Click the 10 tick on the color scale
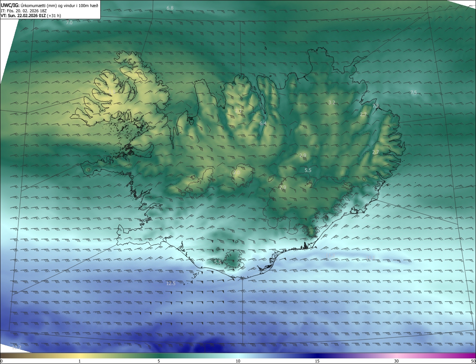The image size is (476, 364). pyautogui.click(x=238, y=361)
